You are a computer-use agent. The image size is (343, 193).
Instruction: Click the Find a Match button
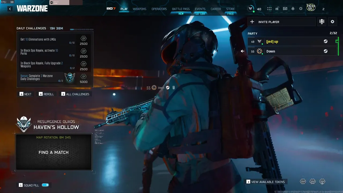point(54,152)
